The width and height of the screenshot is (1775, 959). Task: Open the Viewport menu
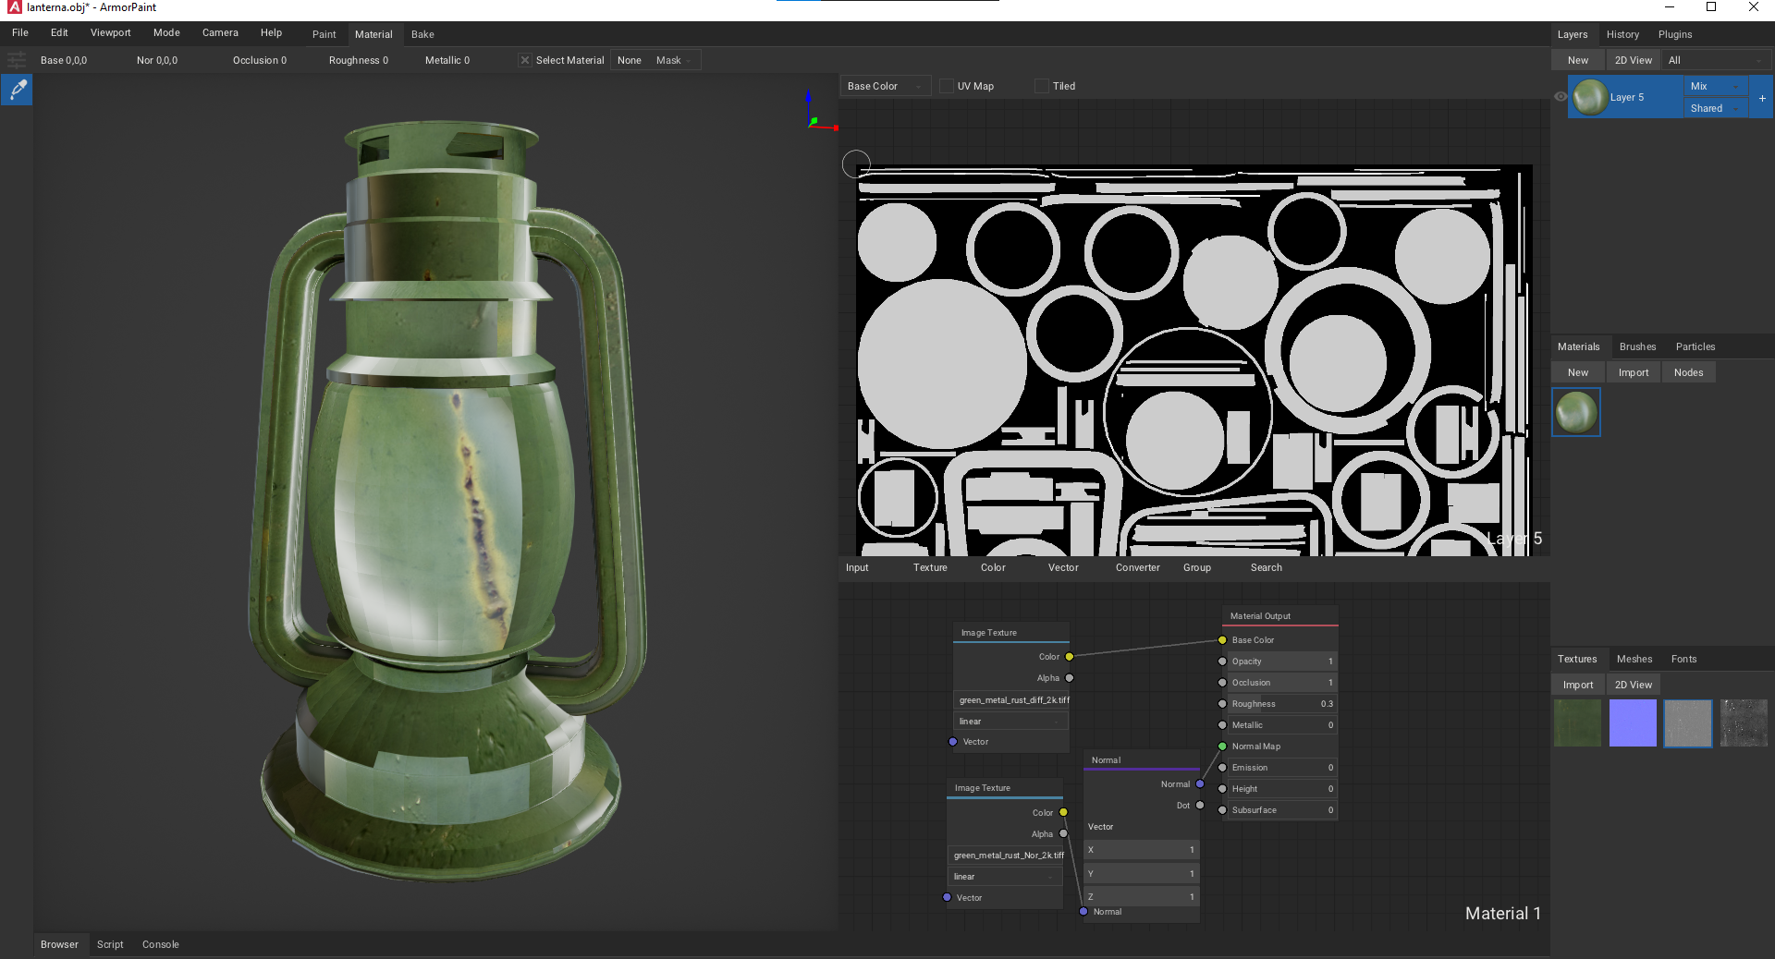point(110,32)
